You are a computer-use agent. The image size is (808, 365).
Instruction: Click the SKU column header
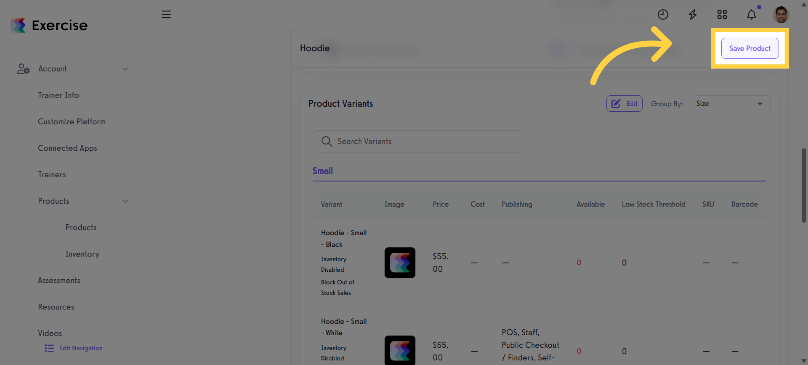[x=708, y=204]
